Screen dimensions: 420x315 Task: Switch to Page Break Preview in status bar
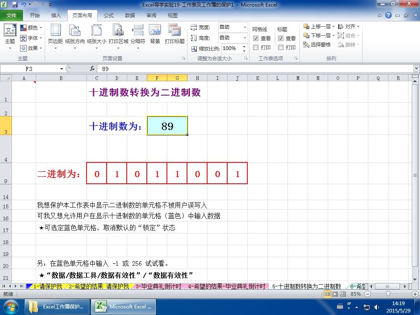pos(342,294)
